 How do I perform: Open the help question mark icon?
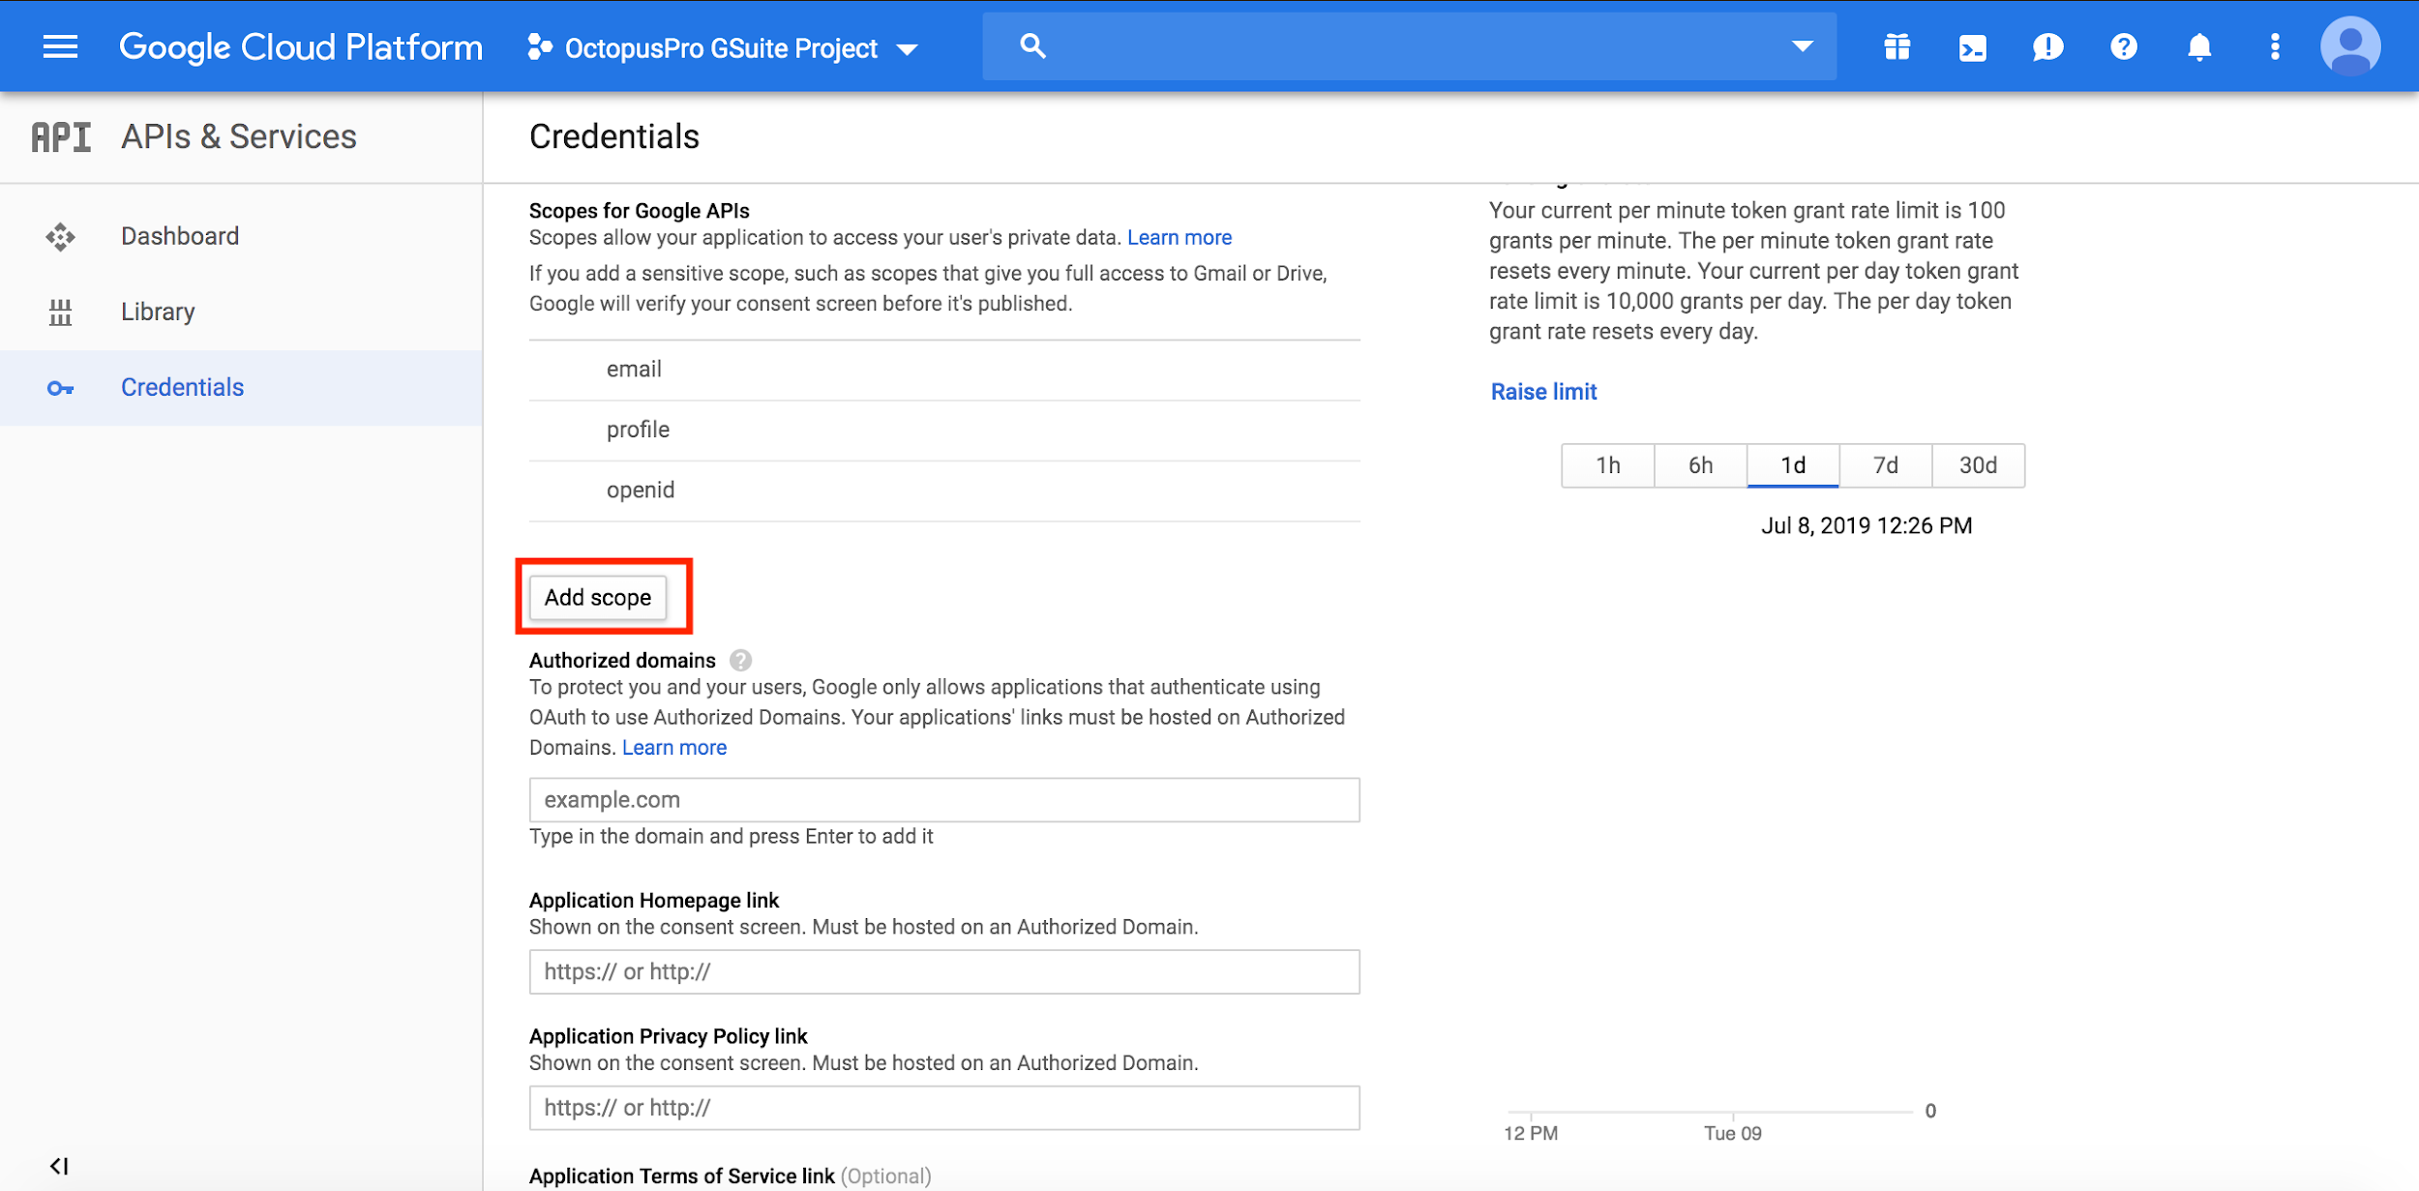(2124, 46)
